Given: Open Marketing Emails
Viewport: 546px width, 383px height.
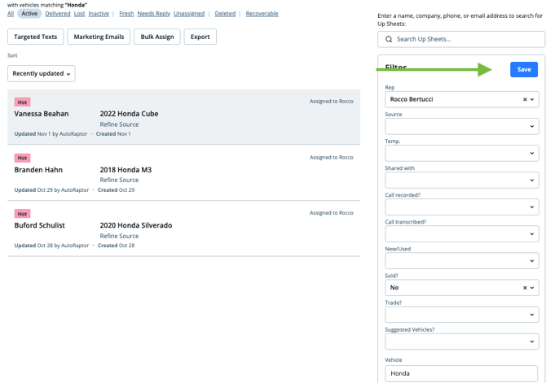Looking at the screenshot, I should tap(99, 37).
